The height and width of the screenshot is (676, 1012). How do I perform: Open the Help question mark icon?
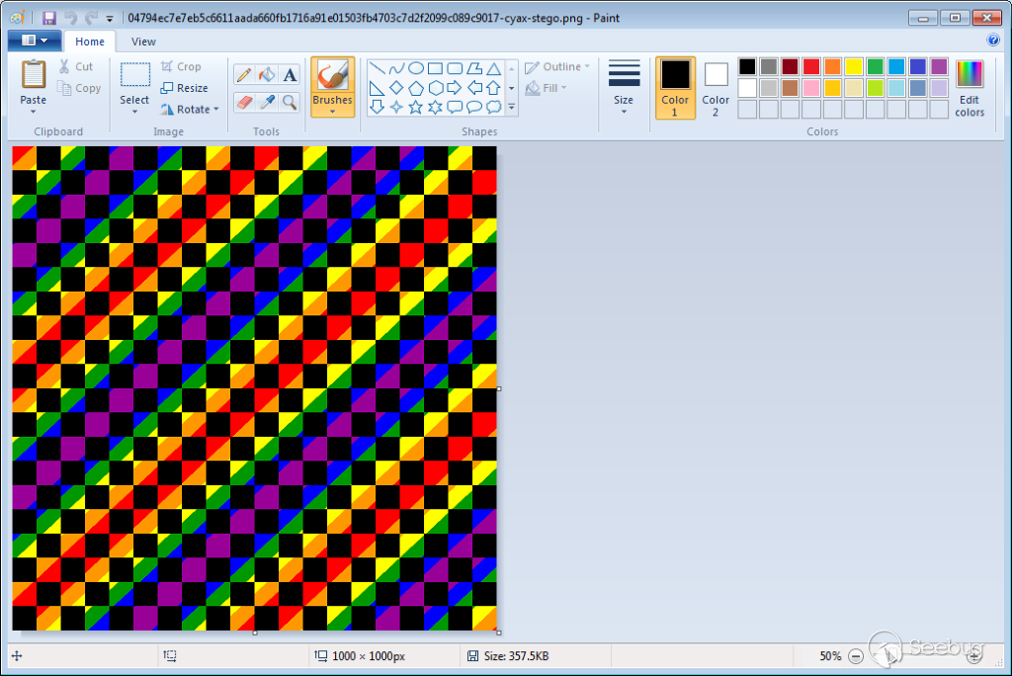coord(992,41)
